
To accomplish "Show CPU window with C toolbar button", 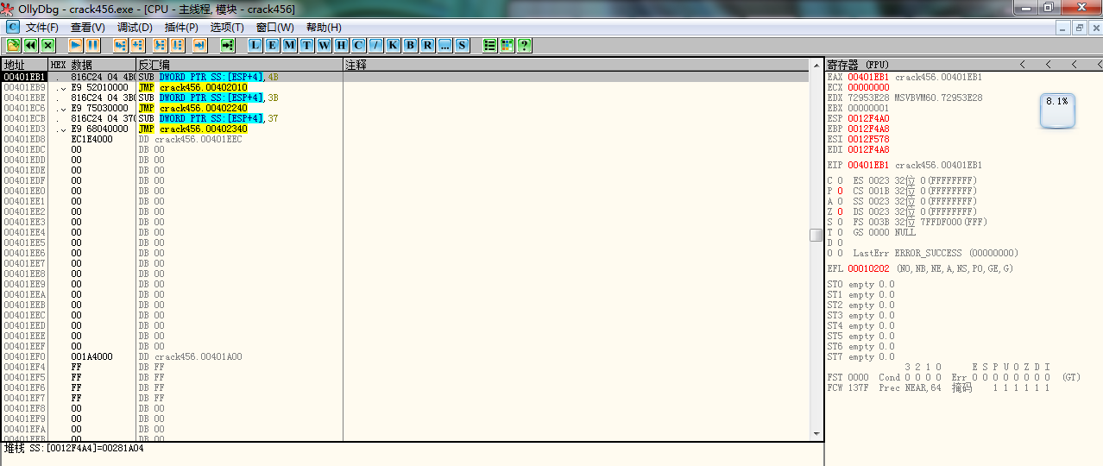I will click(x=359, y=45).
